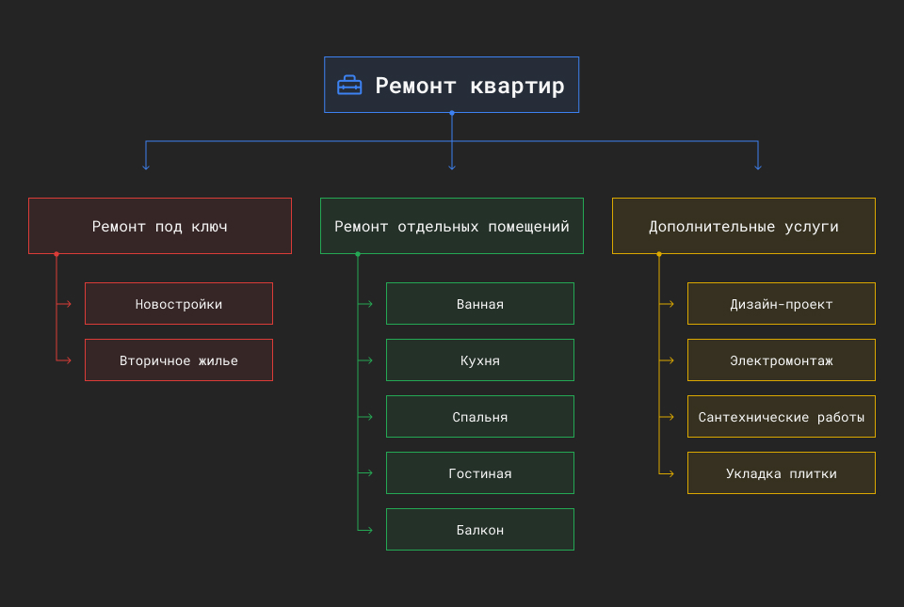Select the Ванная node
Image resolution: width=904 pixels, height=607 pixels.
click(x=480, y=303)
